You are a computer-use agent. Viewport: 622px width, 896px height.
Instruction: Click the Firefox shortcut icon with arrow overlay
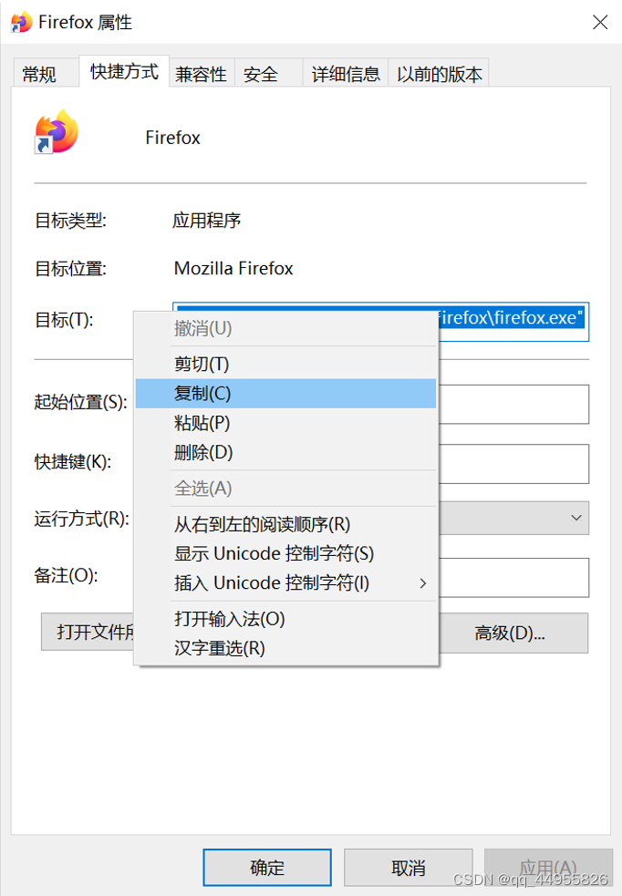(60, 133)
